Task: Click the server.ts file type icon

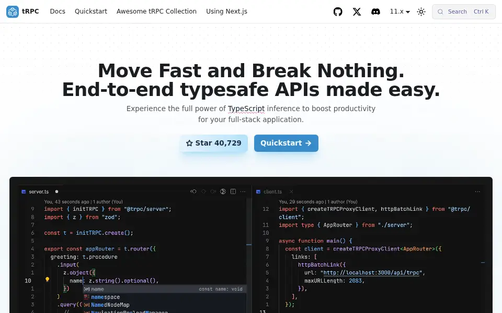Action: (x=24, y=191)
